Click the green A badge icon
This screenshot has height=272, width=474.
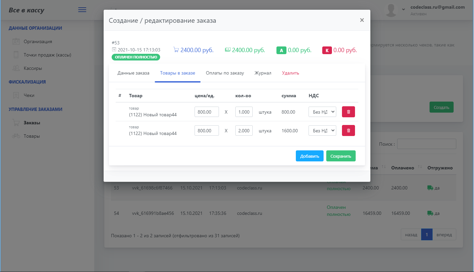(x=281, y=50)
